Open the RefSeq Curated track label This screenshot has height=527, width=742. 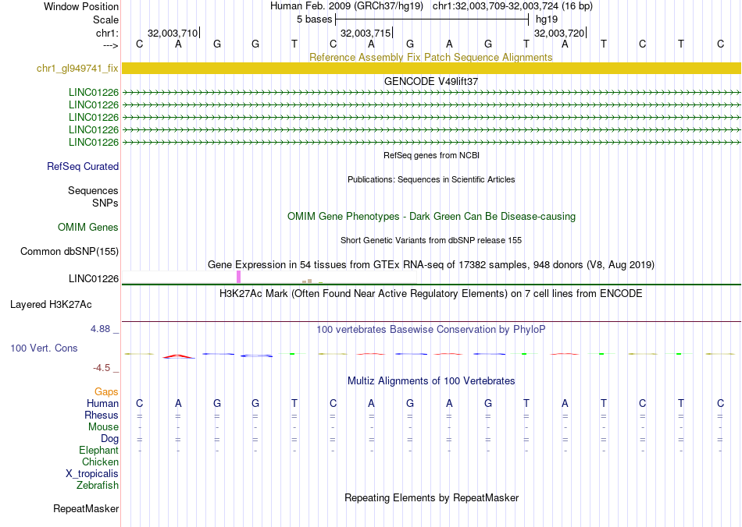(x=83, y=166)
